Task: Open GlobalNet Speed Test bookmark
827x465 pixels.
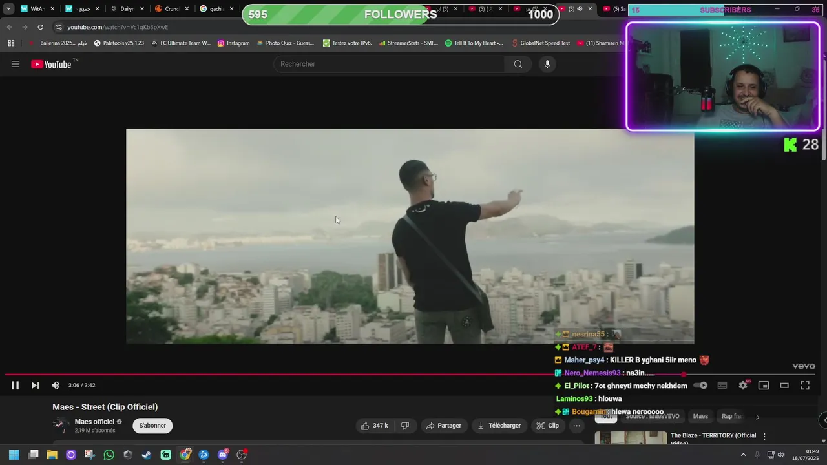Action: (x=540, y=43)
